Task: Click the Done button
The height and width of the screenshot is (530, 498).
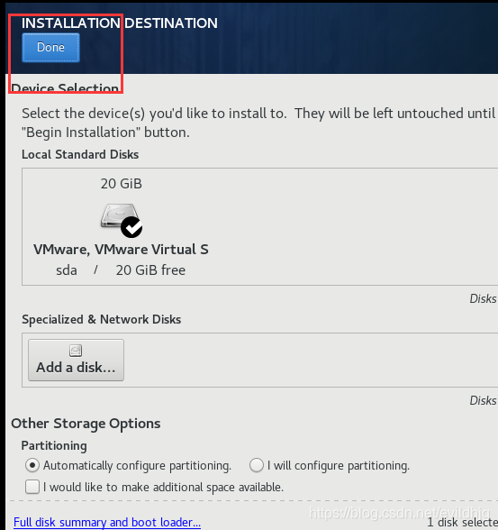Action: [x=50, y=47]
